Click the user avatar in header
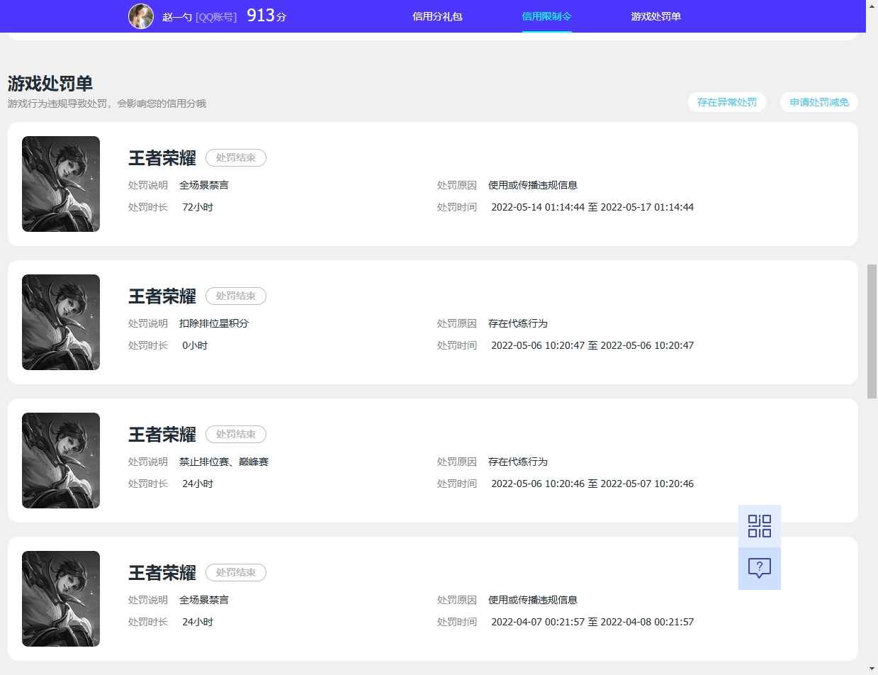The image size is (878, 675). coord(141,16)
